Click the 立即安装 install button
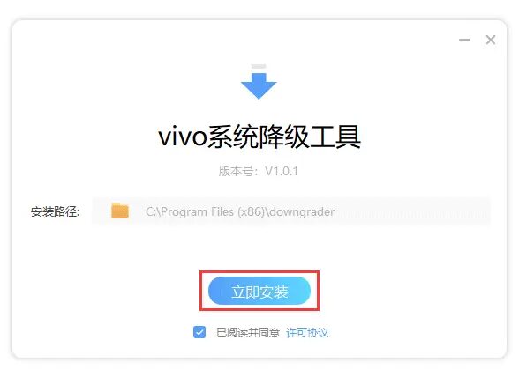The image size is (519, 377). 259,291
